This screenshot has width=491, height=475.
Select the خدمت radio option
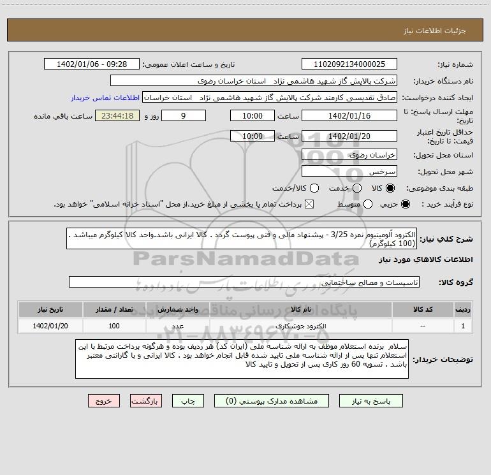tap(356, 189)
